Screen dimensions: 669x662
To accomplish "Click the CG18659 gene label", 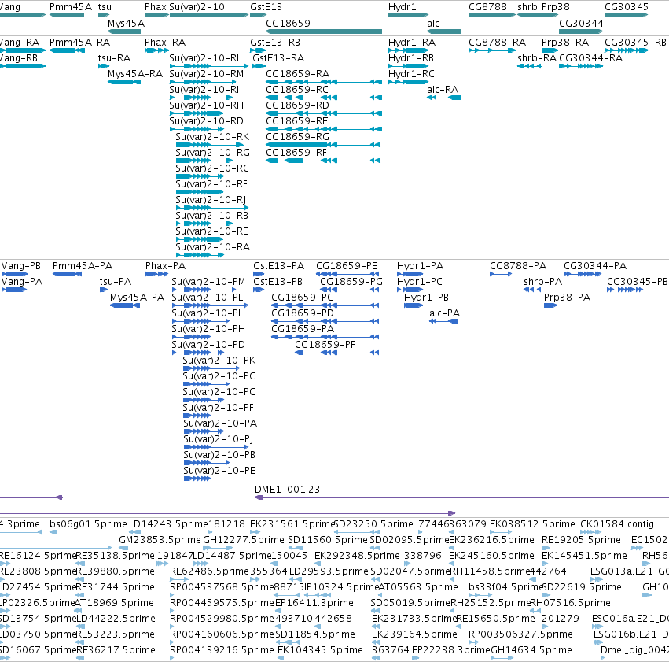I will click(288, 23).
